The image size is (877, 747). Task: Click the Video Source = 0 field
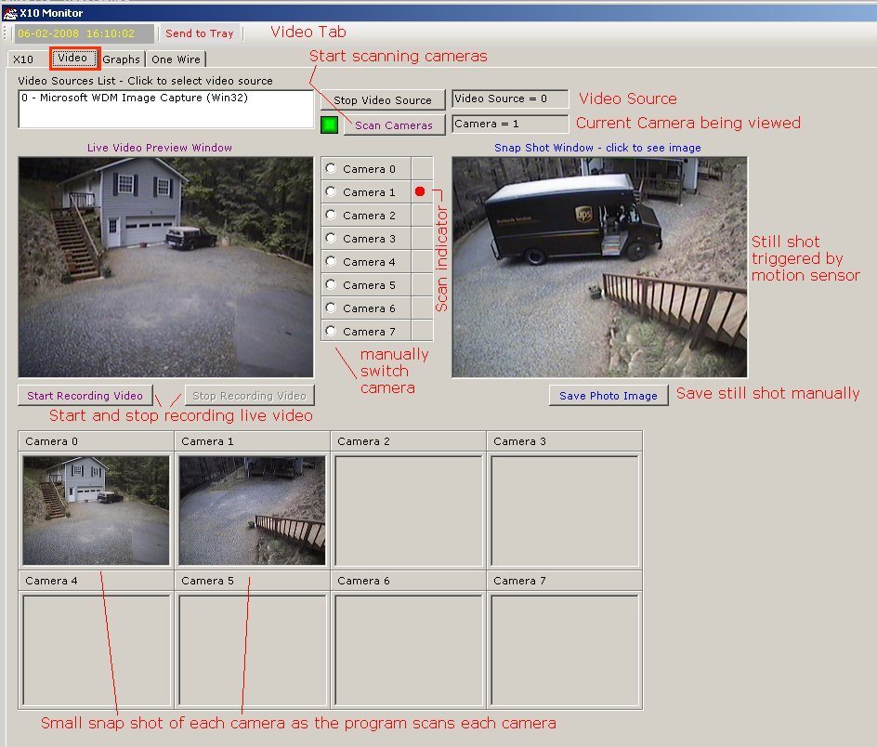pos(510,98)
